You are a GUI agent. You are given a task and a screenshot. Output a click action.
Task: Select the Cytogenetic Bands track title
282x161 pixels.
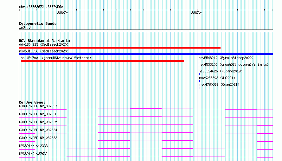tap(38, 23)
